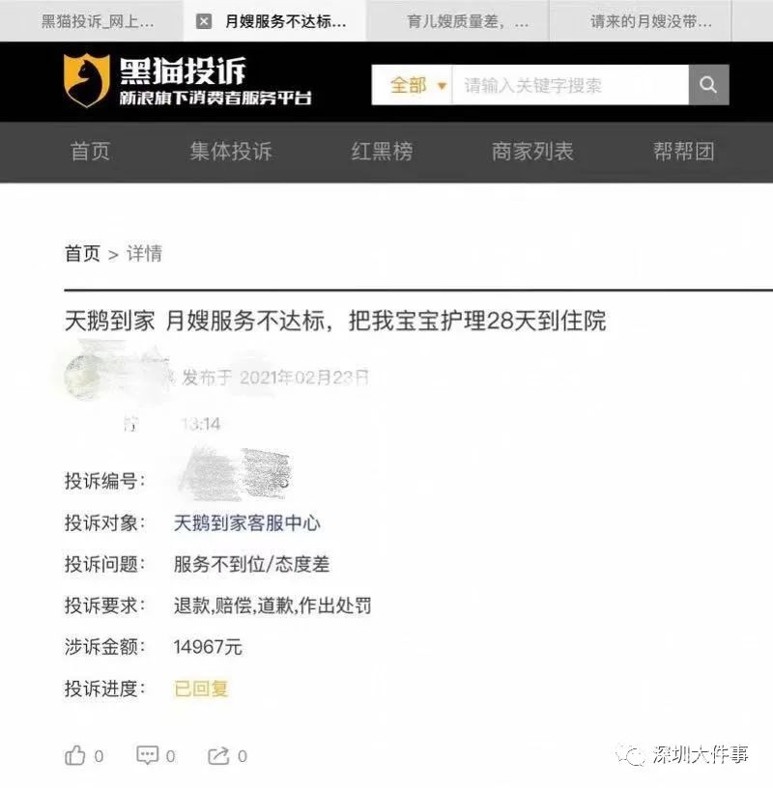Open the 天鹅到家客服中心 merchant link
The height and width of the screenshot is (788, 773).
coord(247,523)
